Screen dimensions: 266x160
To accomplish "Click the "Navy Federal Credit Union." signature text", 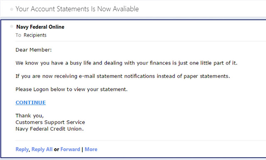I will point(49,129).
